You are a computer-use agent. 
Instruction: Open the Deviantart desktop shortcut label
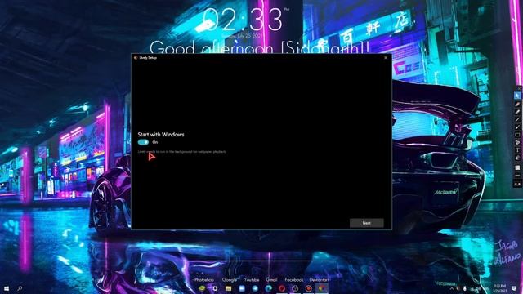[x=319, y=279]
